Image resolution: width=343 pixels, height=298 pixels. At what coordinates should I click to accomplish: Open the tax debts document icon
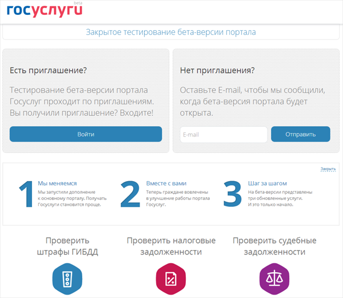[x=171, y=280]
